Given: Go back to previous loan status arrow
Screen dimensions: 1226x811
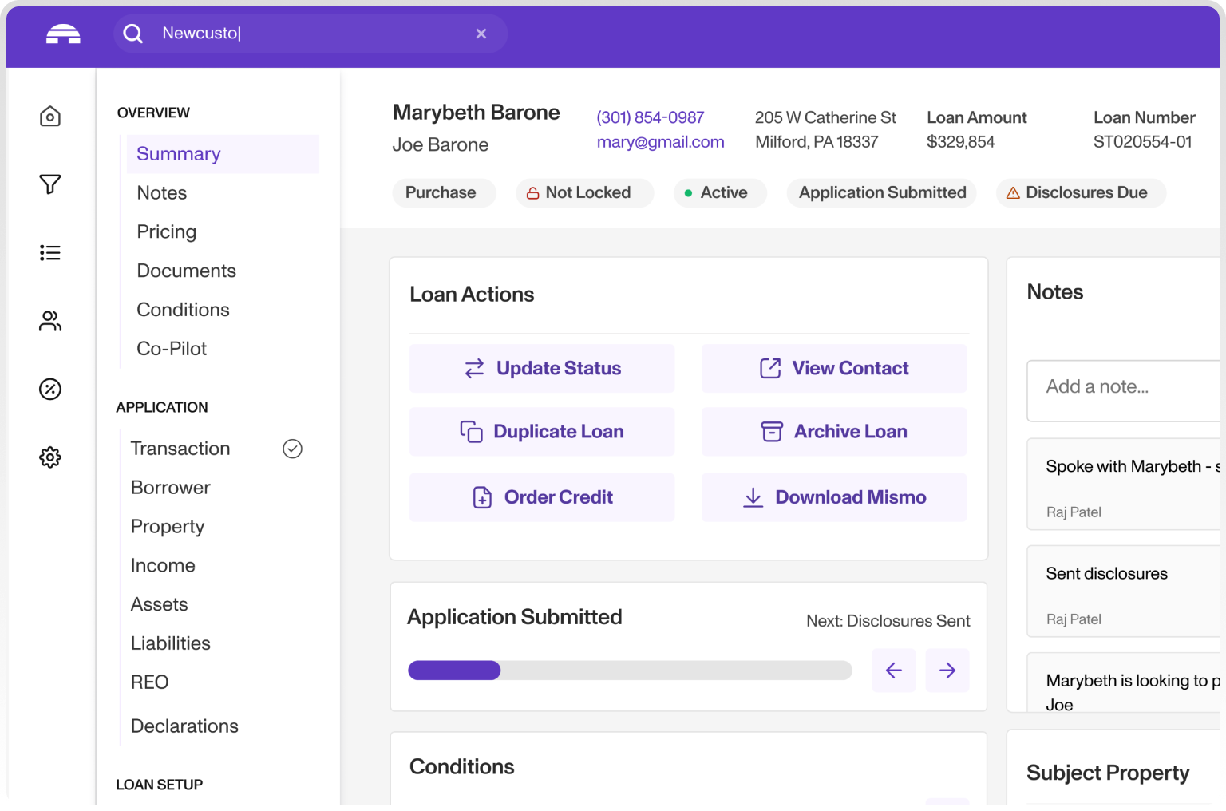Looking at the screenshot, I should pyautogui.click(x=893, y=671).
